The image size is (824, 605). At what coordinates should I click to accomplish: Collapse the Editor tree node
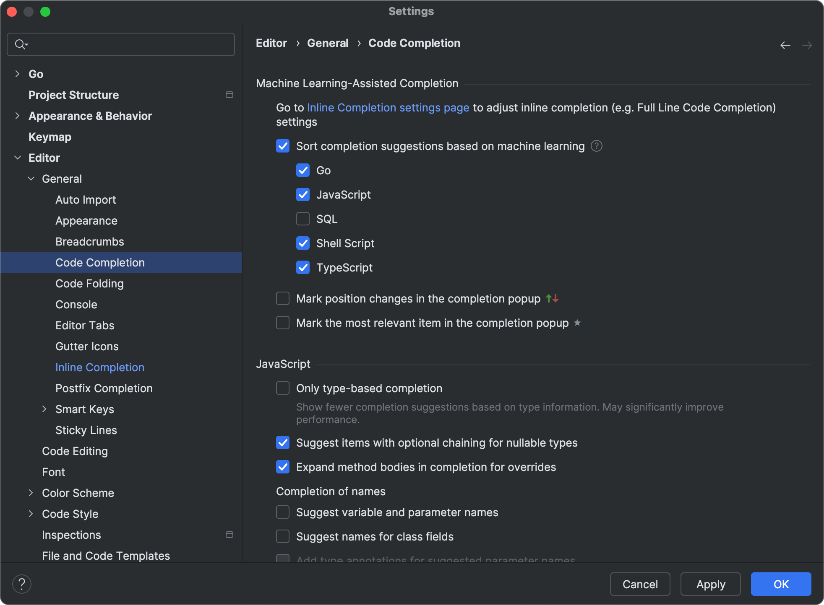click(18, 158)
